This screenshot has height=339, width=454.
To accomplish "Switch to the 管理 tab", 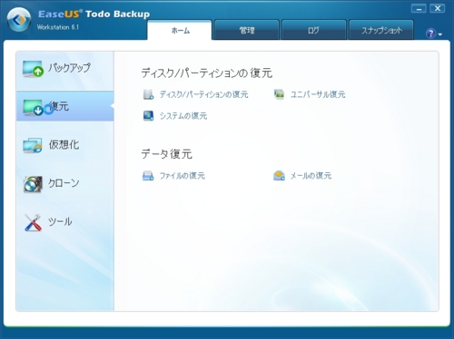I will pos(247,30).
